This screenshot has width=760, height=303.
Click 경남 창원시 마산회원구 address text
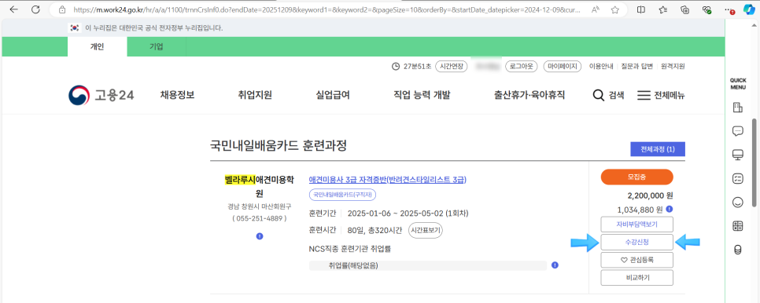click(x=260, y=206)
